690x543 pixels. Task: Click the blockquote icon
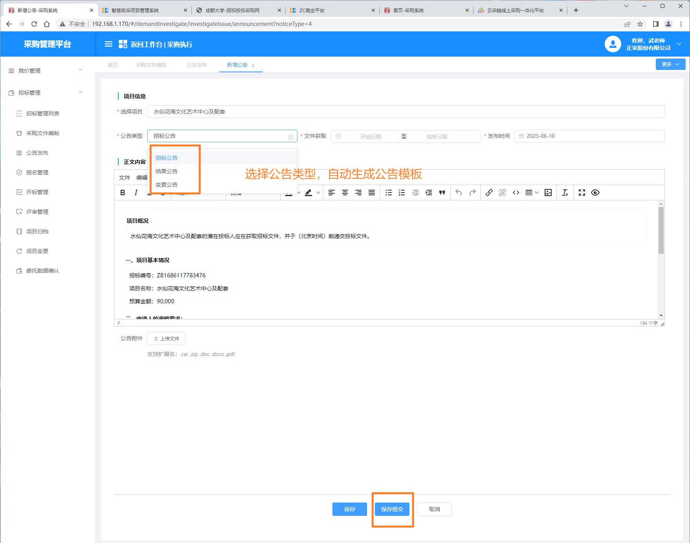pyautogui.click(x=442, y=193)
